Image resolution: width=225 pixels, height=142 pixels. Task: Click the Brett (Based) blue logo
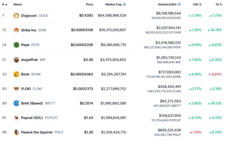tap(16, 103)
